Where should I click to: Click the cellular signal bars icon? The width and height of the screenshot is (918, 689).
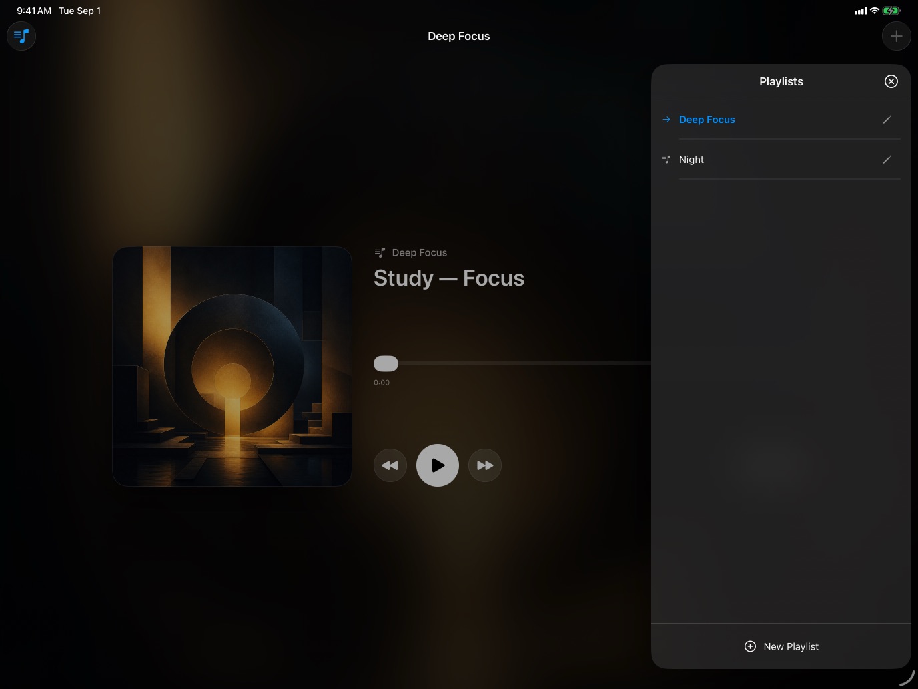pyautogui.click(x=861, y=11)
